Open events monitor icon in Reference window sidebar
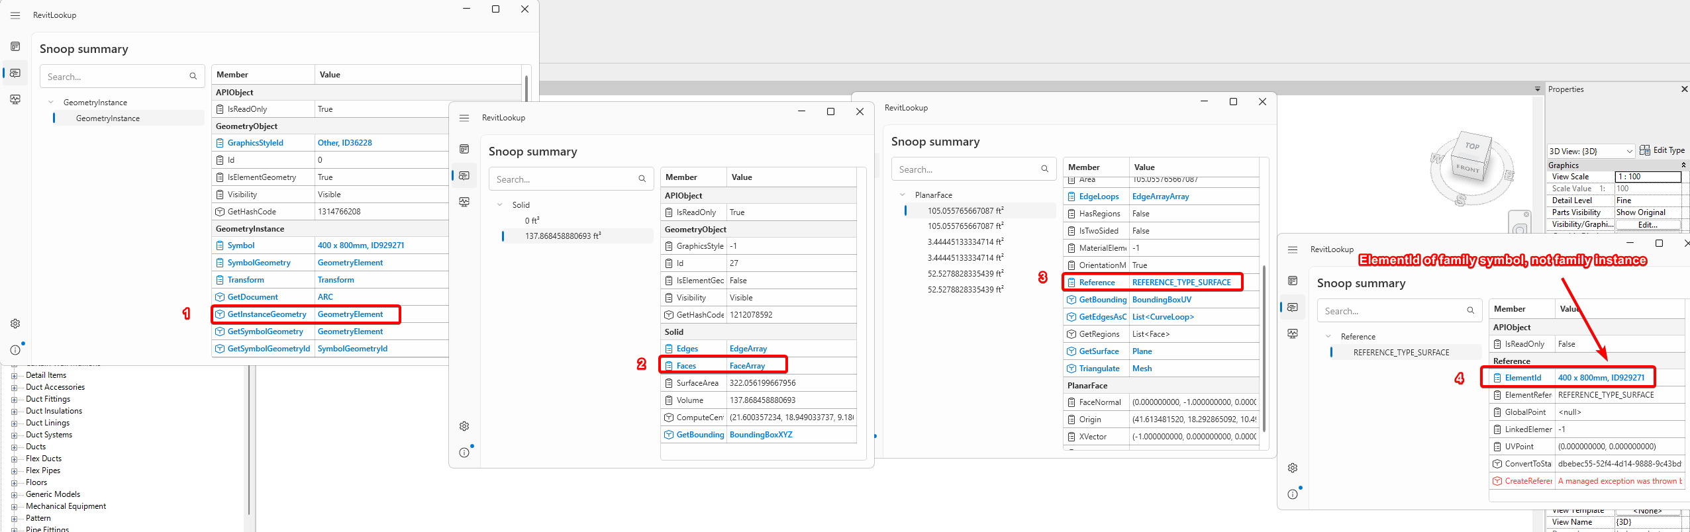The image size is (1690, 532). (1293, 333)
